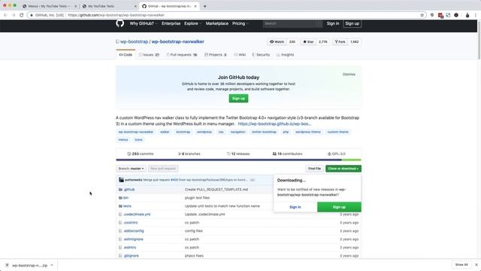
Task: Click Sign up in the header
Action: [x=352, y=23]
